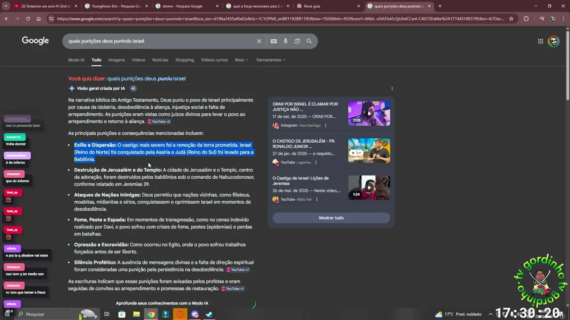
Task: Go back to the previous page
Action: coord(6,19)
